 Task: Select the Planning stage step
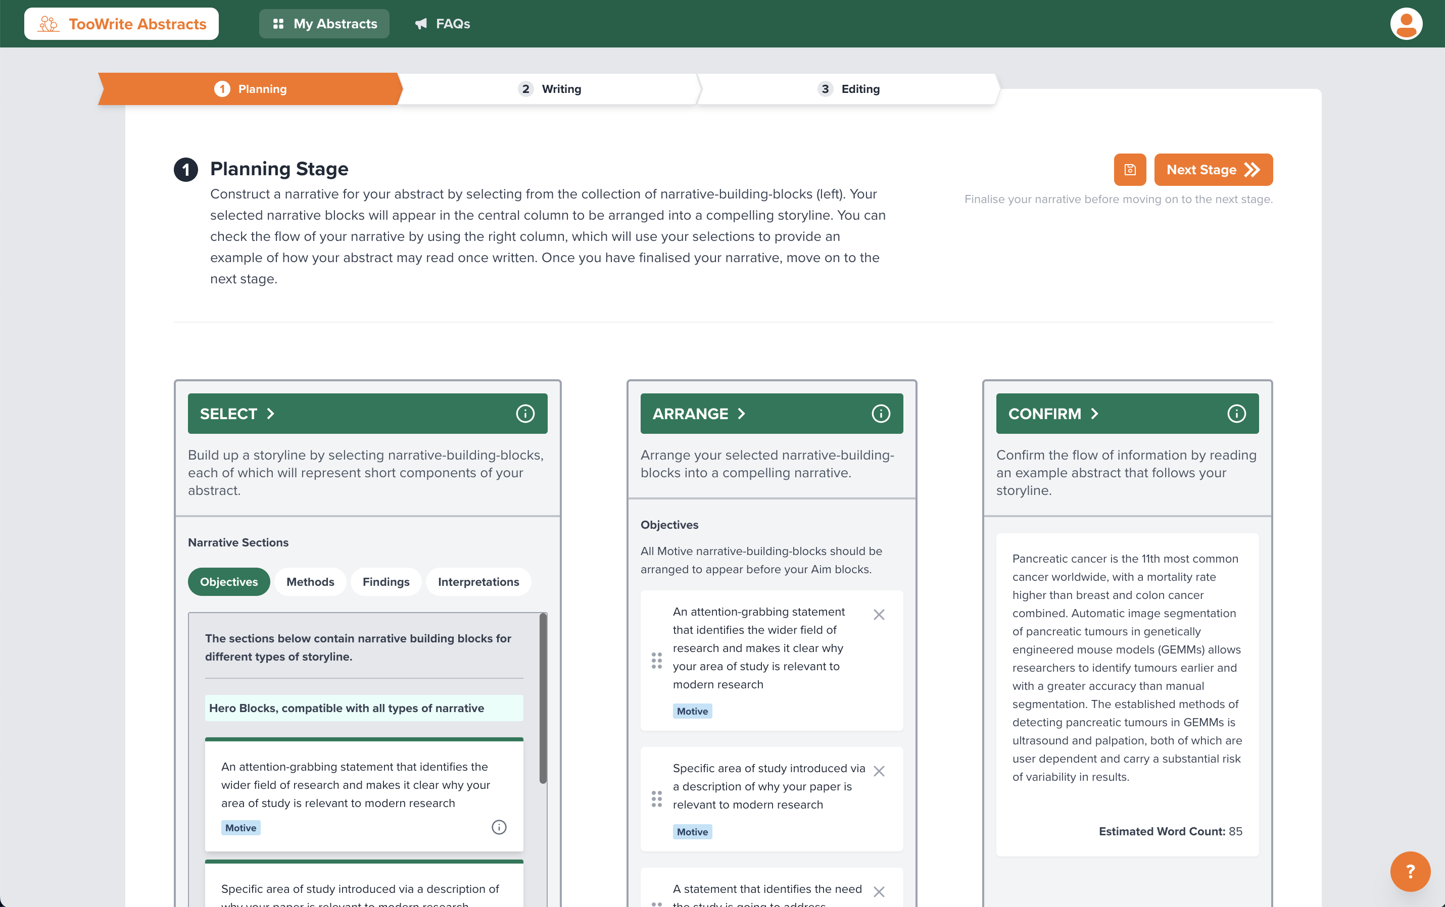[250, 89]
